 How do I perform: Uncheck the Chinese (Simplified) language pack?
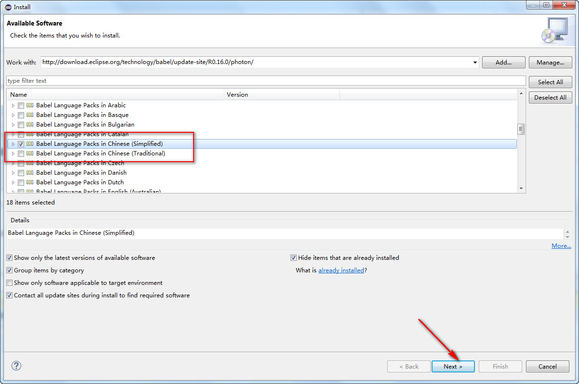[x=21, y=144]
